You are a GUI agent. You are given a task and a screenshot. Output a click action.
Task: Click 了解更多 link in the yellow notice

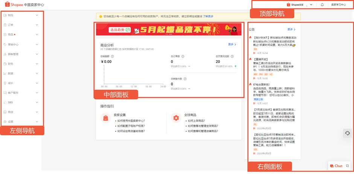point(208,17)
